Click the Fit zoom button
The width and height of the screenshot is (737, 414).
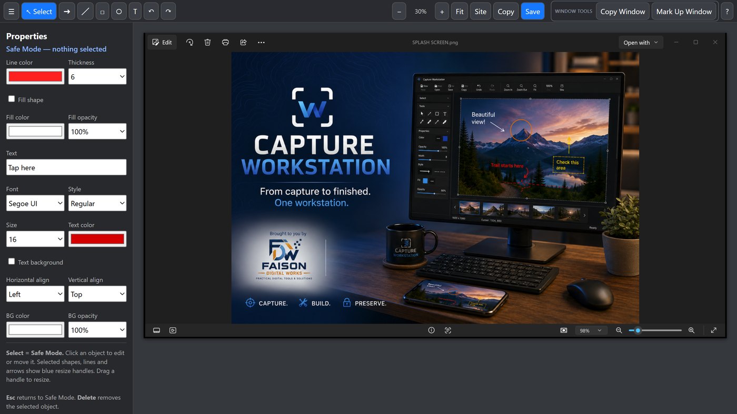pyautogui.click(x=460, y=11)
